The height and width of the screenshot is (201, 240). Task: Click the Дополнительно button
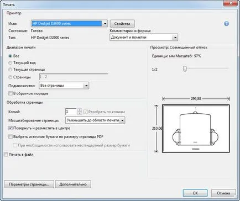[x=73, y=184]
